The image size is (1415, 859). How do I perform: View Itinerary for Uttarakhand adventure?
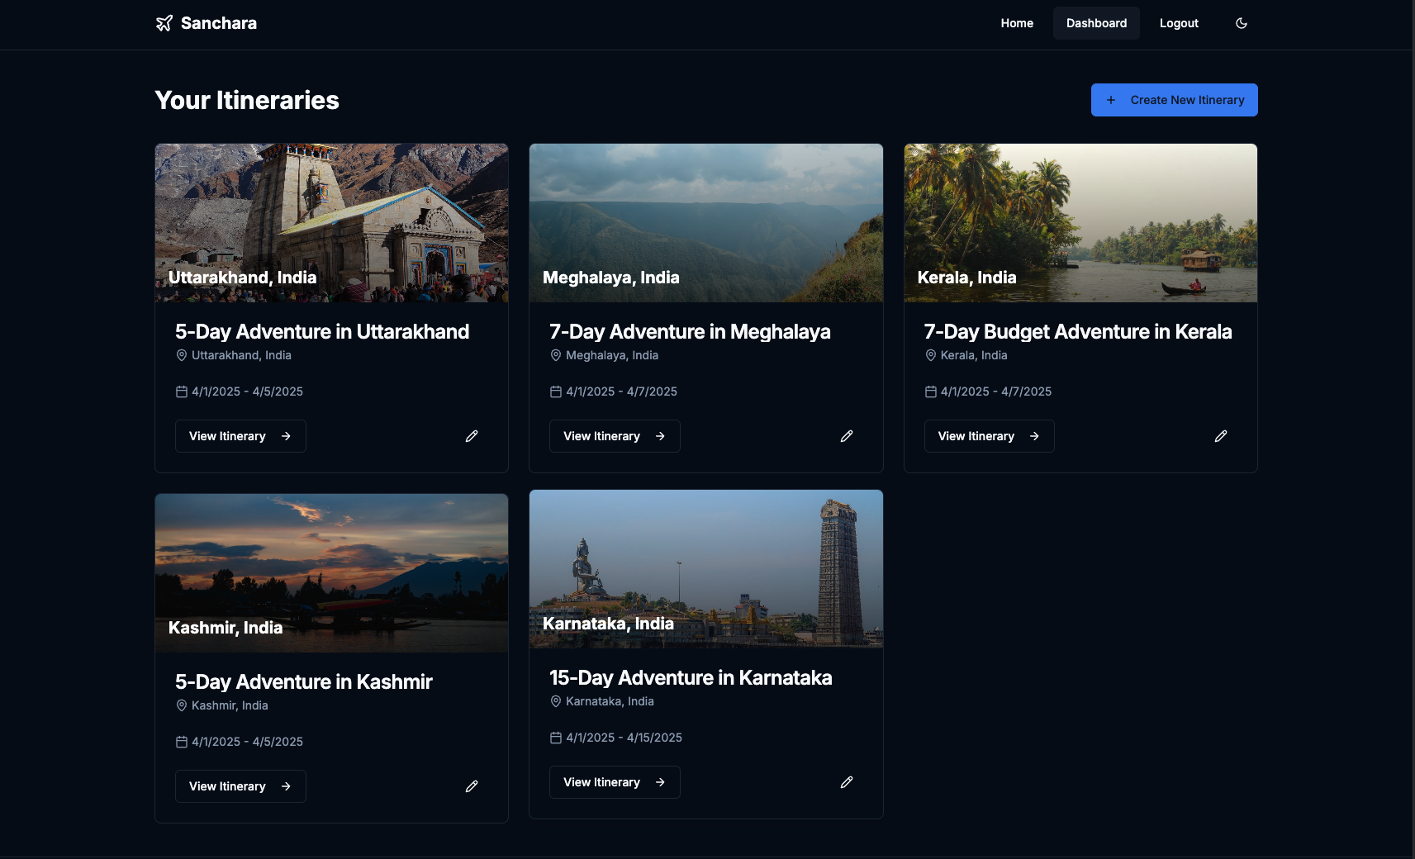pos(240,436)
